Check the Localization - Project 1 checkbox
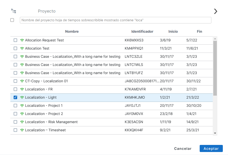This screenshot has height=155, width=228. tap(16, 106)
